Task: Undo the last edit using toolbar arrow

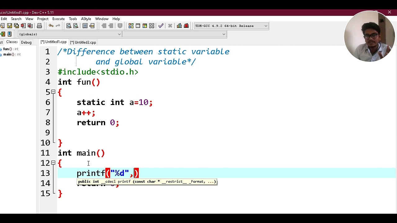Action: coord(51,26)
